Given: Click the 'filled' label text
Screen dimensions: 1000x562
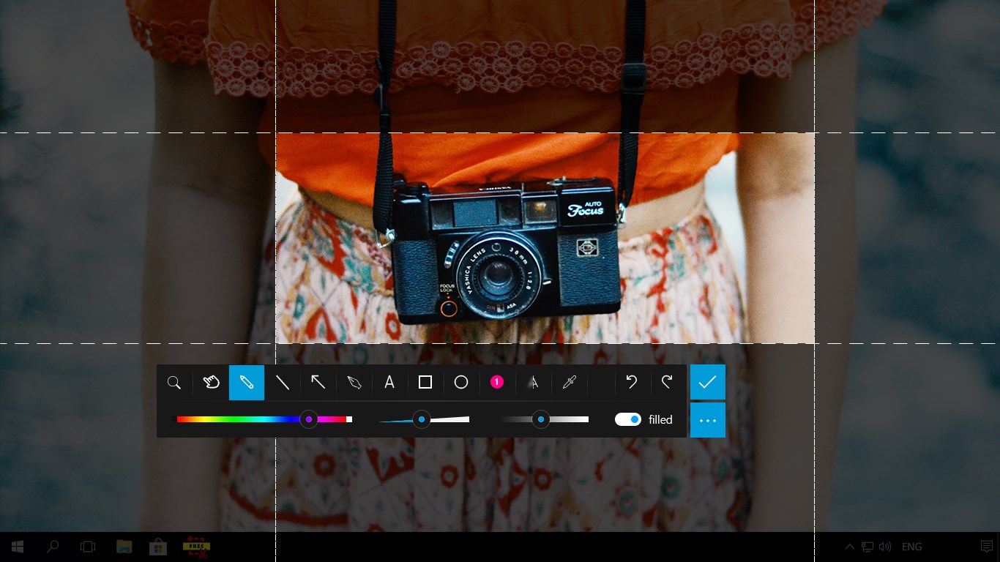Looking at the screenshot, I should pyautogui.click(x=660, y=419).
